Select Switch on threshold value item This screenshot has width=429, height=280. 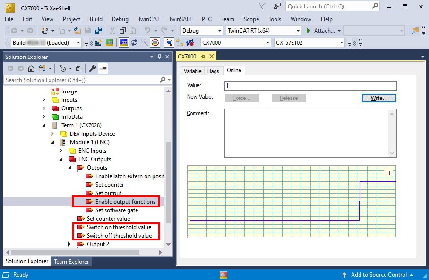click(119, 227)
